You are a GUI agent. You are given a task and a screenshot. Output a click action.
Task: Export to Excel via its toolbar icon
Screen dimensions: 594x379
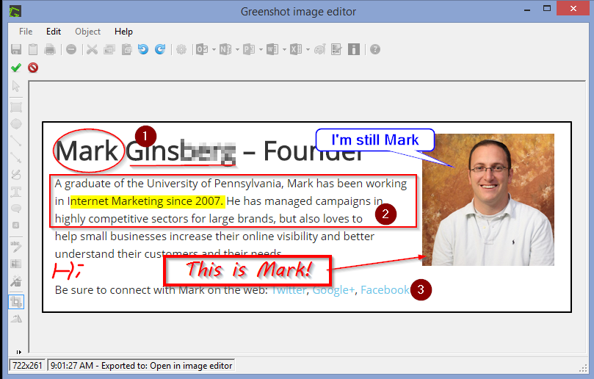coord(296,49)
